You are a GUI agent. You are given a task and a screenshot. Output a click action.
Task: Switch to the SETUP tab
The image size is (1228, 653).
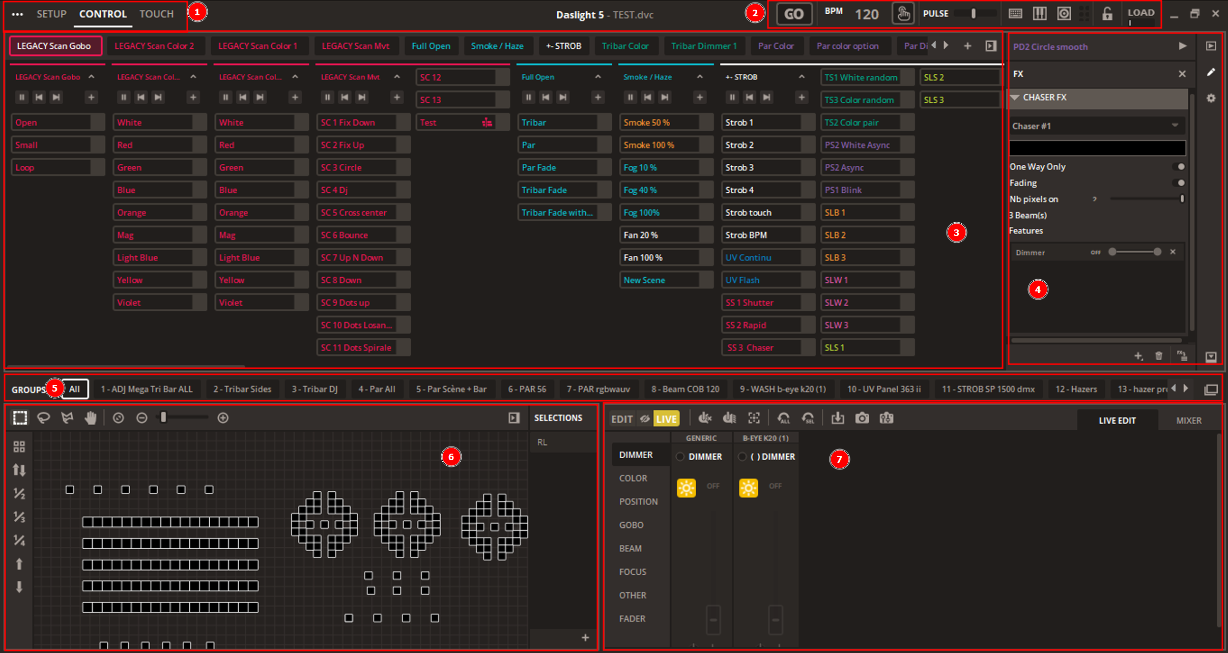coord(51,14)
